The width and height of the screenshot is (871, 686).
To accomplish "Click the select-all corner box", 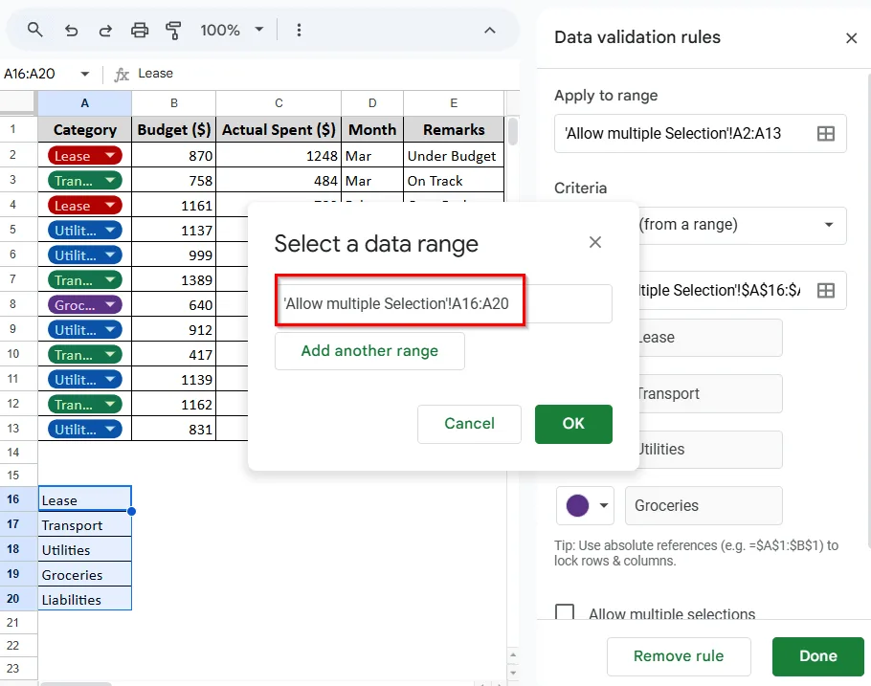I will tap(18, 103).
